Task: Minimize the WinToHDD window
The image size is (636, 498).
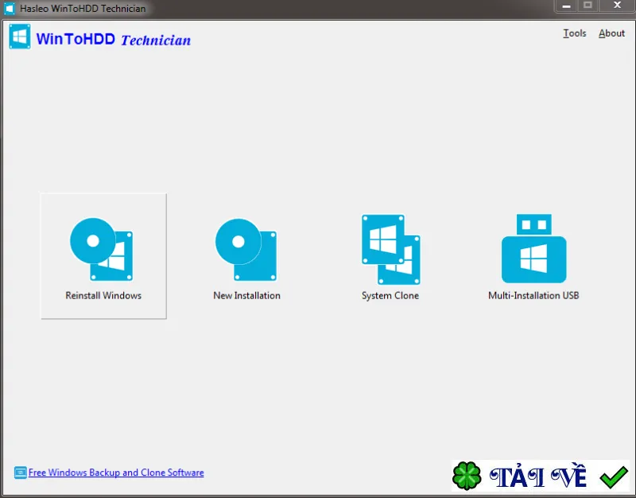Action: 567,6
